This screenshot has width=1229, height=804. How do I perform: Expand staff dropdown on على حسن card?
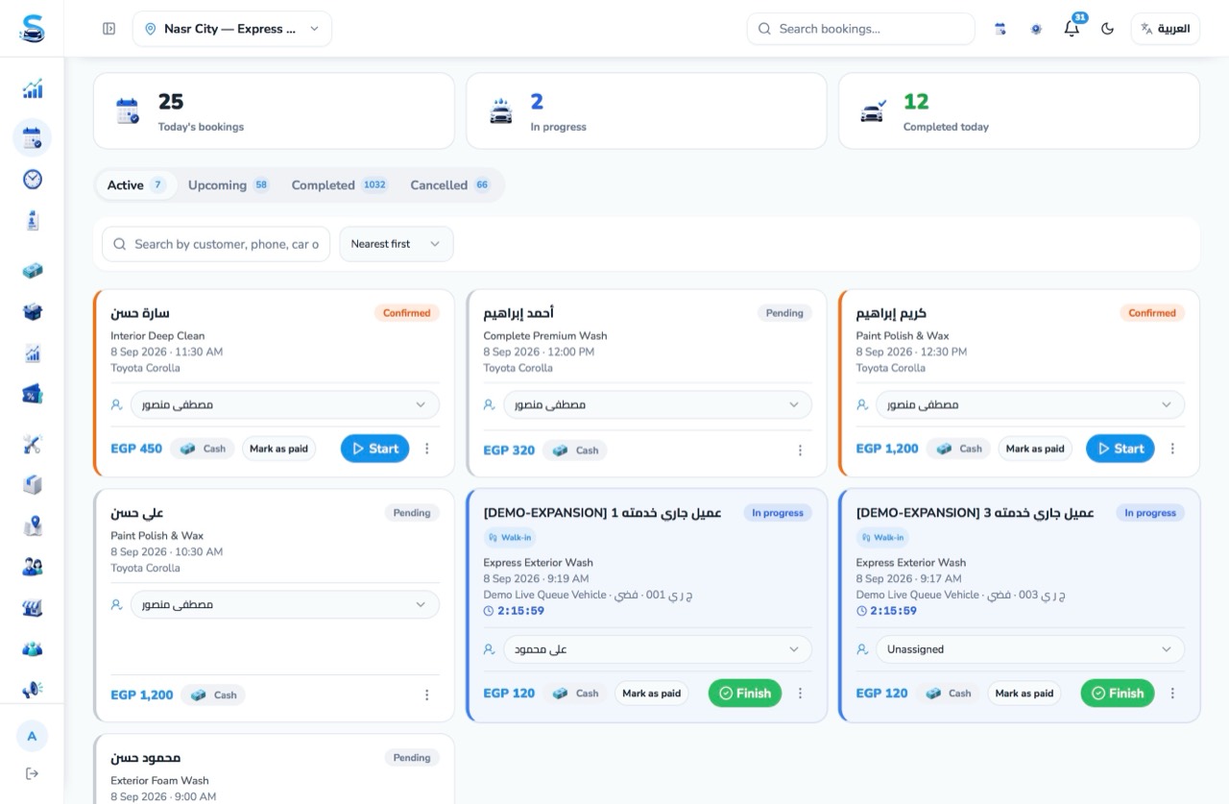coord(285,604)
